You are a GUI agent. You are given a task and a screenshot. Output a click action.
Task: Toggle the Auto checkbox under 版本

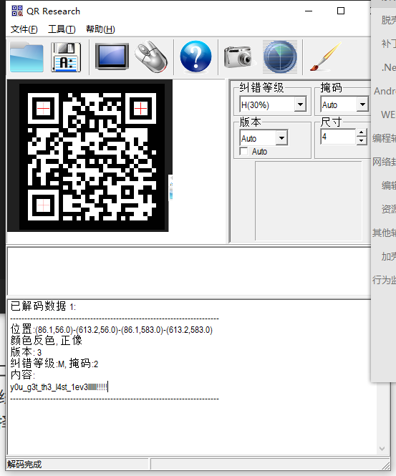point(243,151)
